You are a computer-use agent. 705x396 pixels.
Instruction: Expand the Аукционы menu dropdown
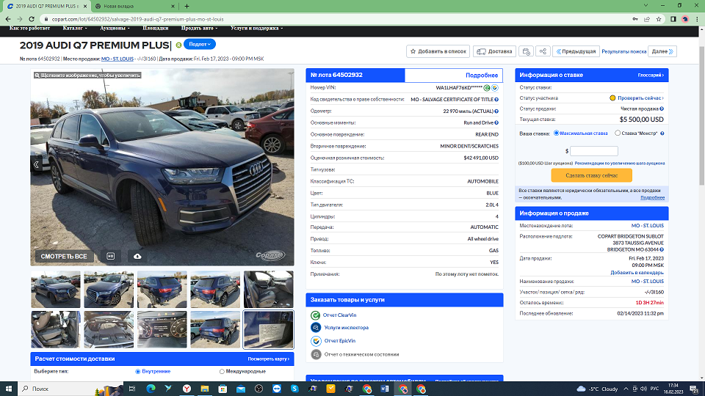click(115, 29)
